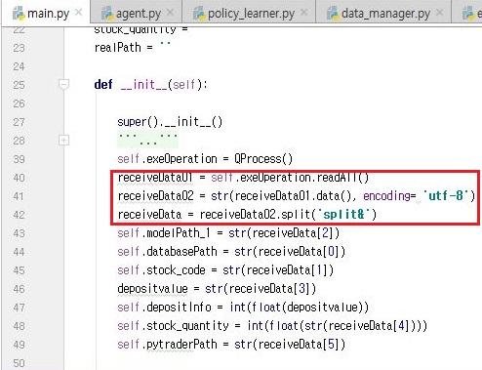Click 'self.depositInfo' on line 47

tap(164, 308)
